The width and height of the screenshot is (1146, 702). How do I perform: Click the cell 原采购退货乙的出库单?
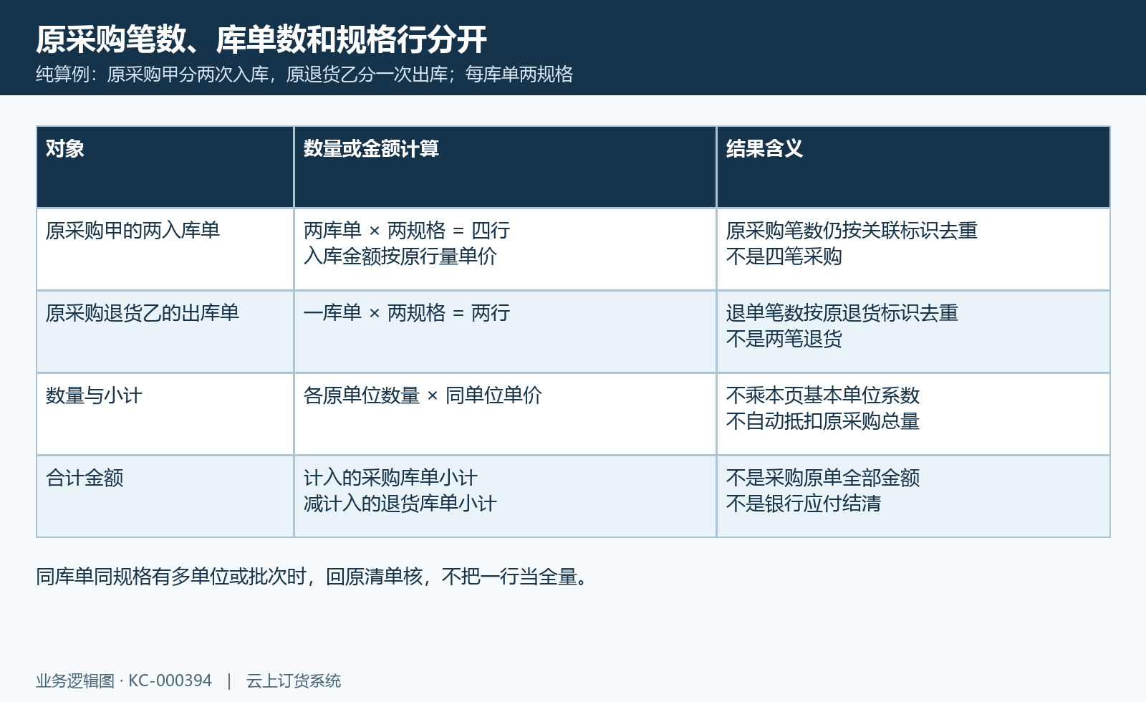tap(165, 332)
